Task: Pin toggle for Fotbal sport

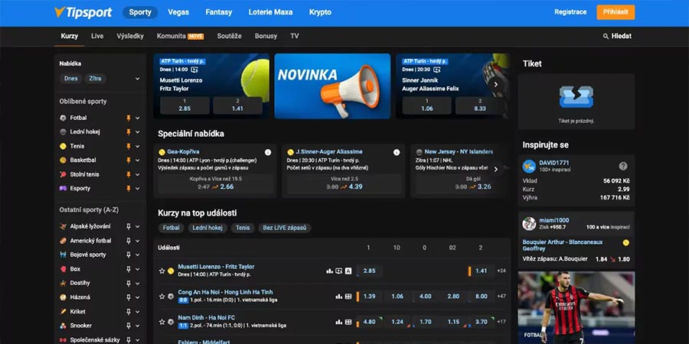Action: (129, 118)
